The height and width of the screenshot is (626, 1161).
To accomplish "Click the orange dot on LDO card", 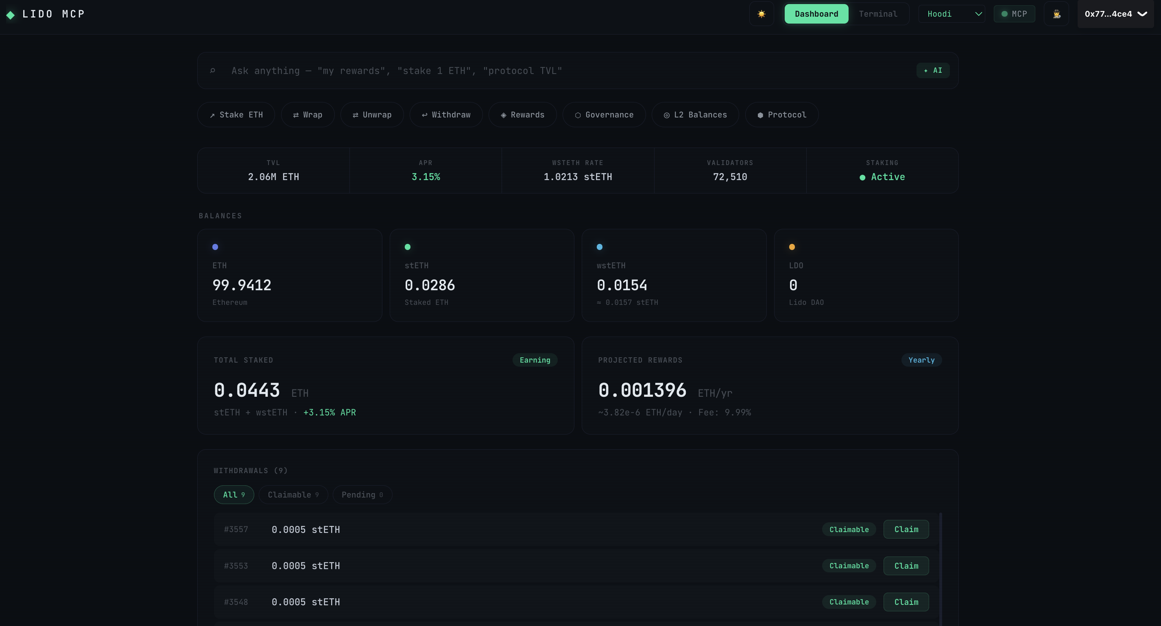I will [x=792, y=247].
